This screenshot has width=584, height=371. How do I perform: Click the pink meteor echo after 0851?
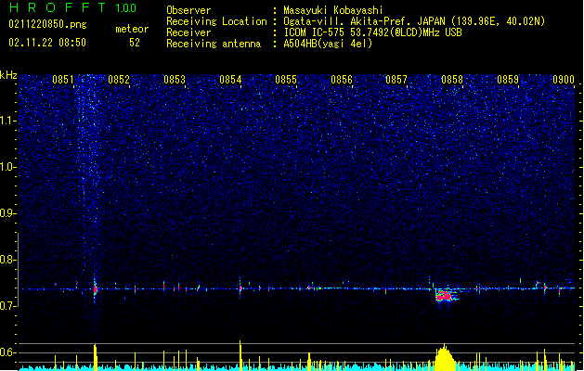pos(96,288)
